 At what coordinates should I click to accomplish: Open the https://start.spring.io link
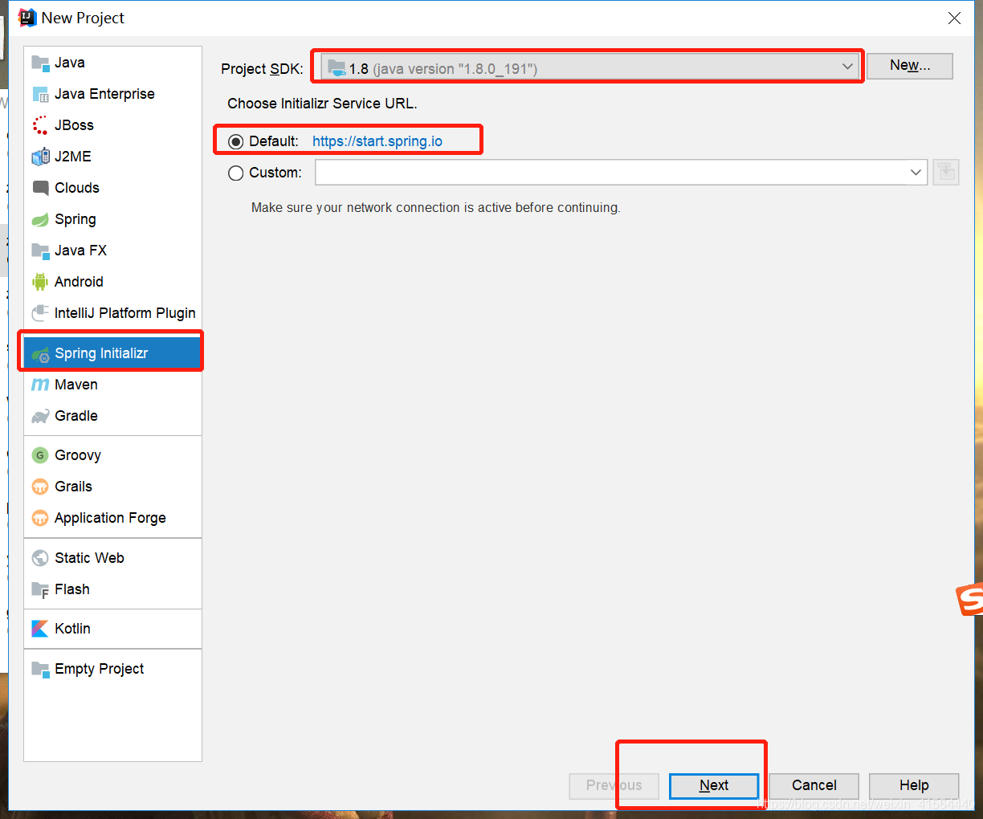point(377,141)
